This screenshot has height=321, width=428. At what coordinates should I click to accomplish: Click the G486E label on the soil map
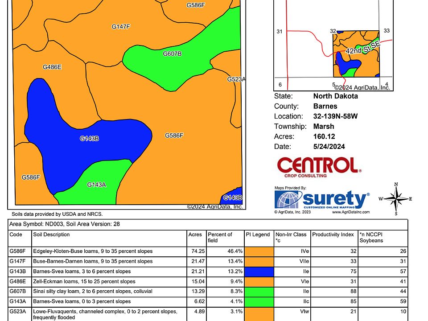point(52,67)
